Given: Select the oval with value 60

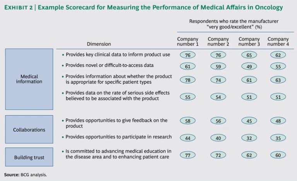Looking at the screenshot, I should click(x=278, y=155).
